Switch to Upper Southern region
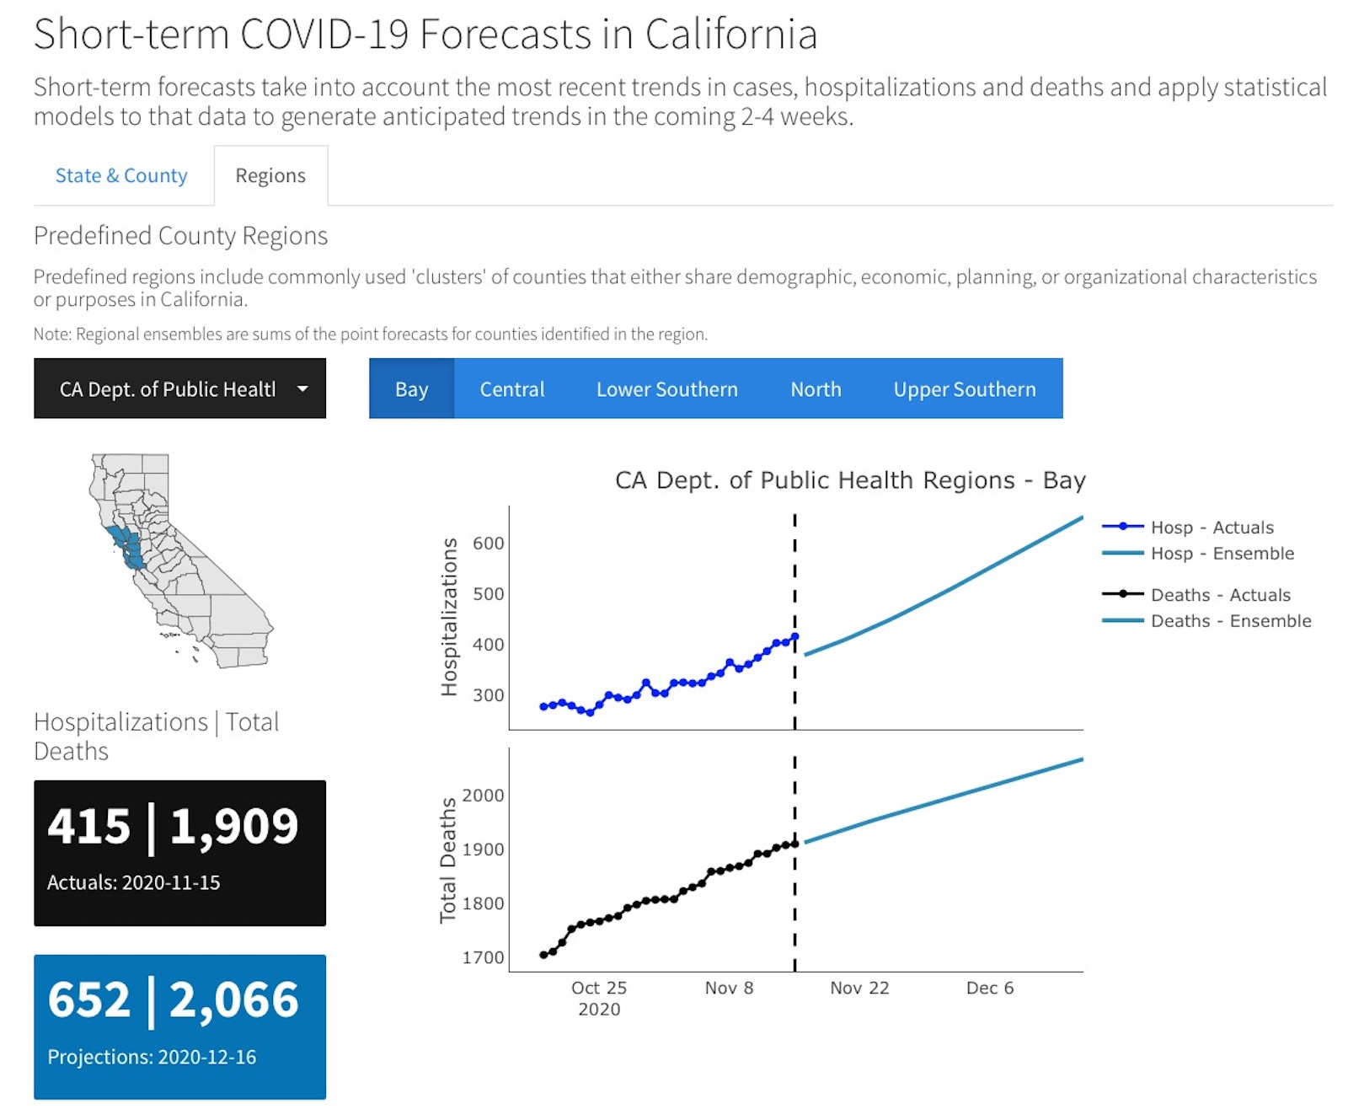1348x1120 pixels. pos(965,389)
